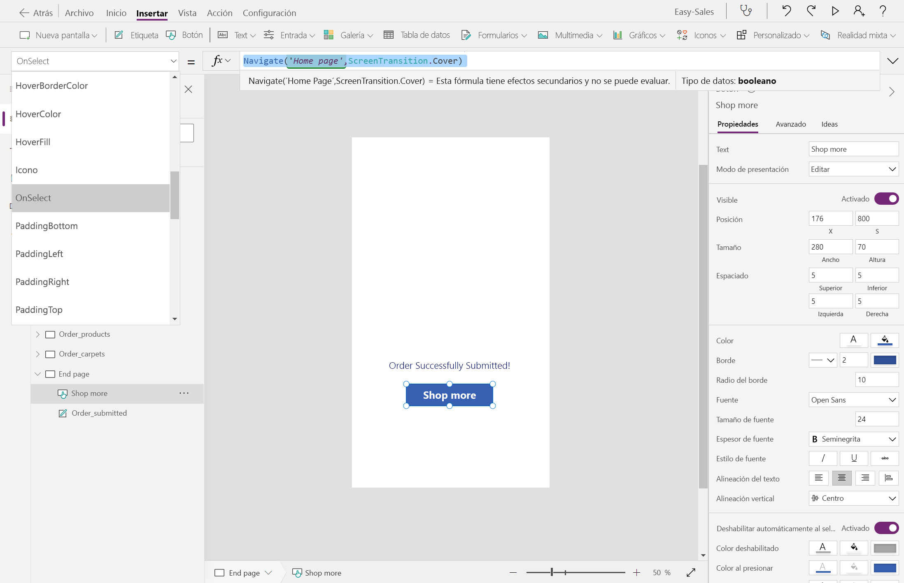904x583 pixels.
Task: Toggle italic font style button
Action: (823, 458)
